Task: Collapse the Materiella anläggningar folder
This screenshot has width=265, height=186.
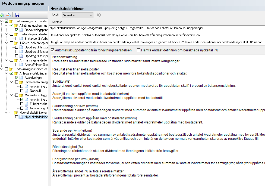Action: coord(11,95)
